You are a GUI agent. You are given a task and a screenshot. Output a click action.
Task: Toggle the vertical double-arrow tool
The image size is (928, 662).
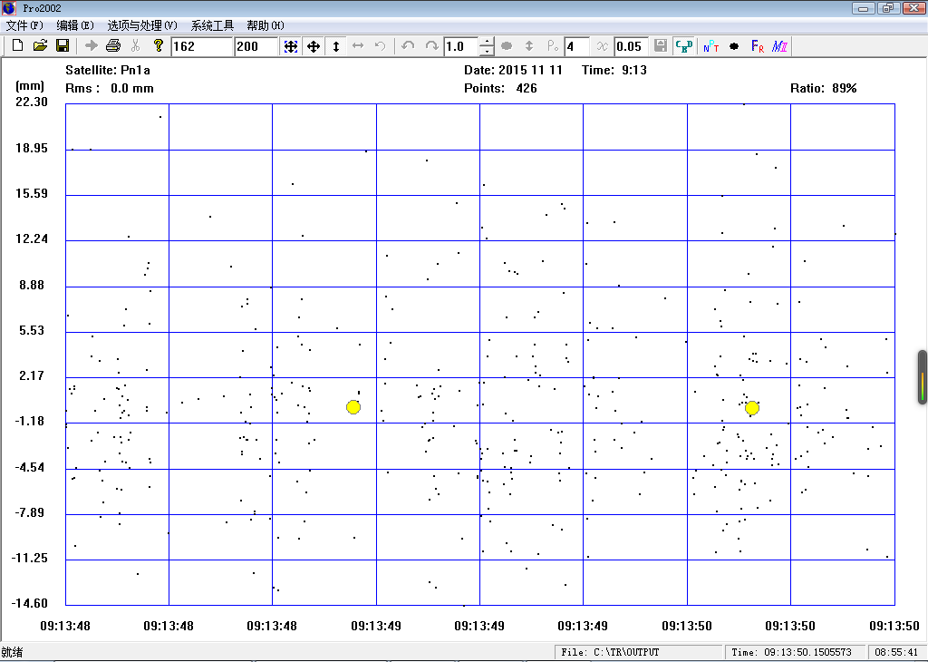coord(336,46)
